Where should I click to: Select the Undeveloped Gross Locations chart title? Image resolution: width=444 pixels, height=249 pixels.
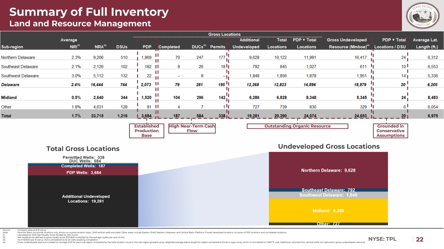point(329,146)
